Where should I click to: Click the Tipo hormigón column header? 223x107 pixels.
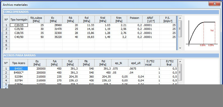[x=19, y=20]
